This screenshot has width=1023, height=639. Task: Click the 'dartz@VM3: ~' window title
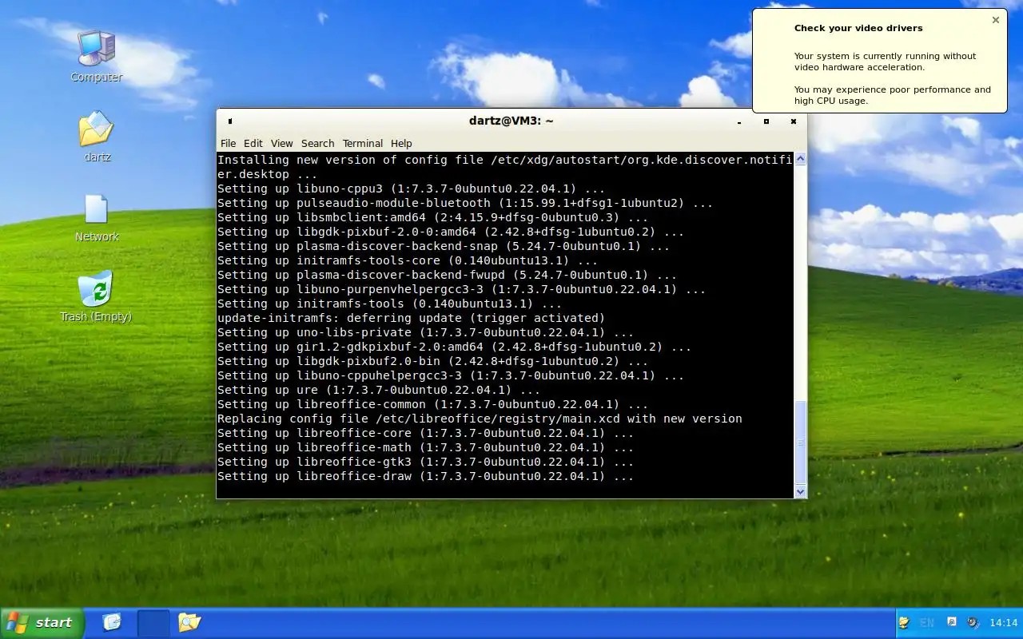511,121
